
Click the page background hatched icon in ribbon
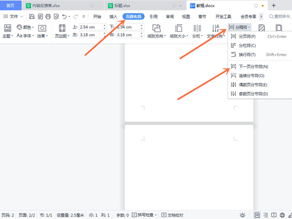[262, 28]
